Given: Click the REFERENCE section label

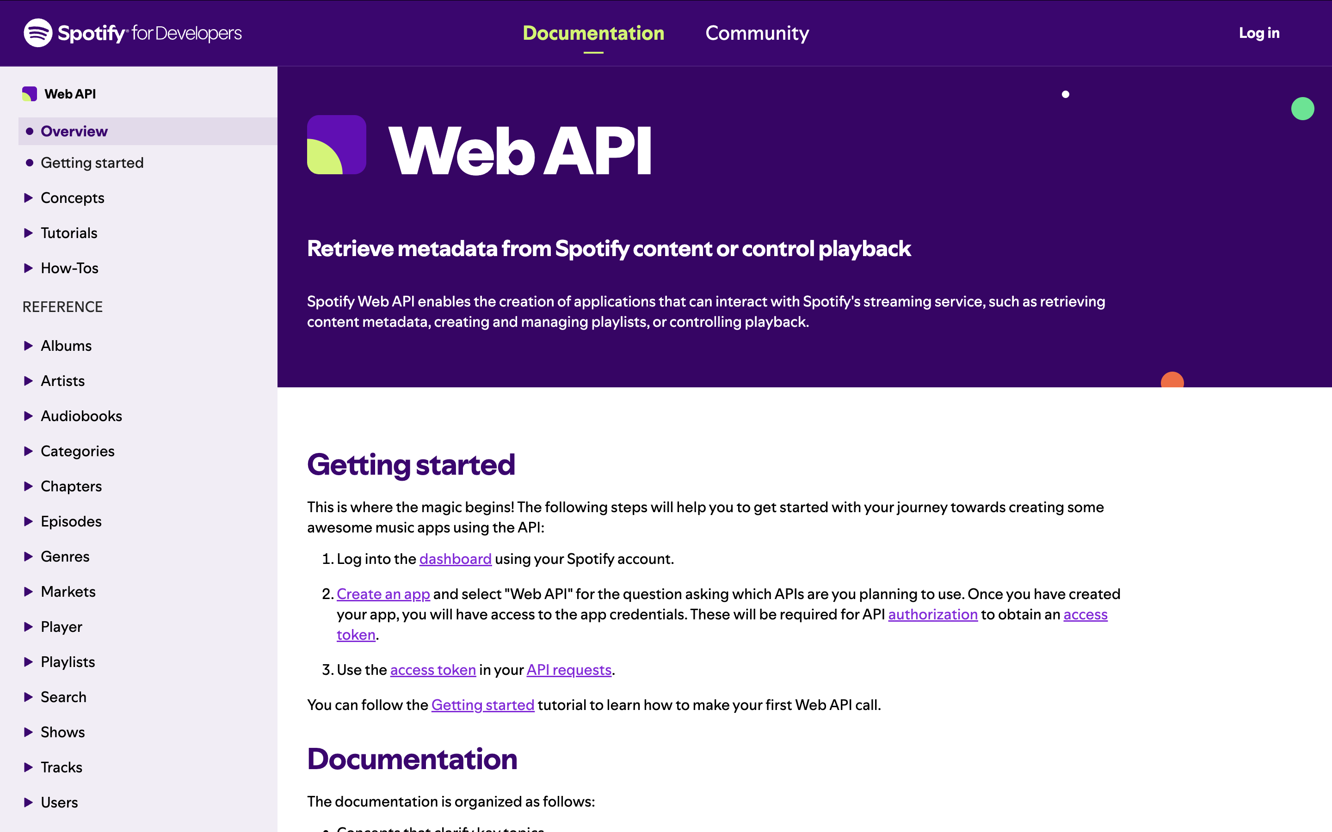Looking at the screenshot, I should [63, 307].
